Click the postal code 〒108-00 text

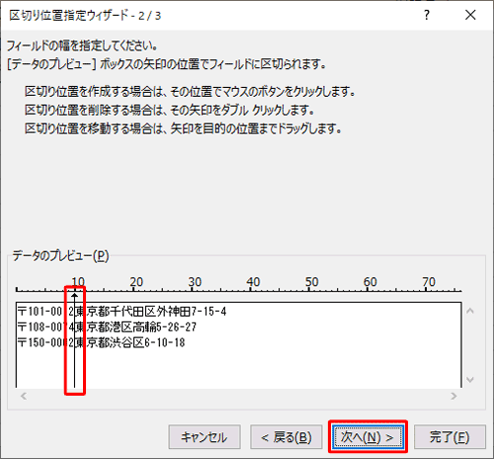tap(40, 327)
